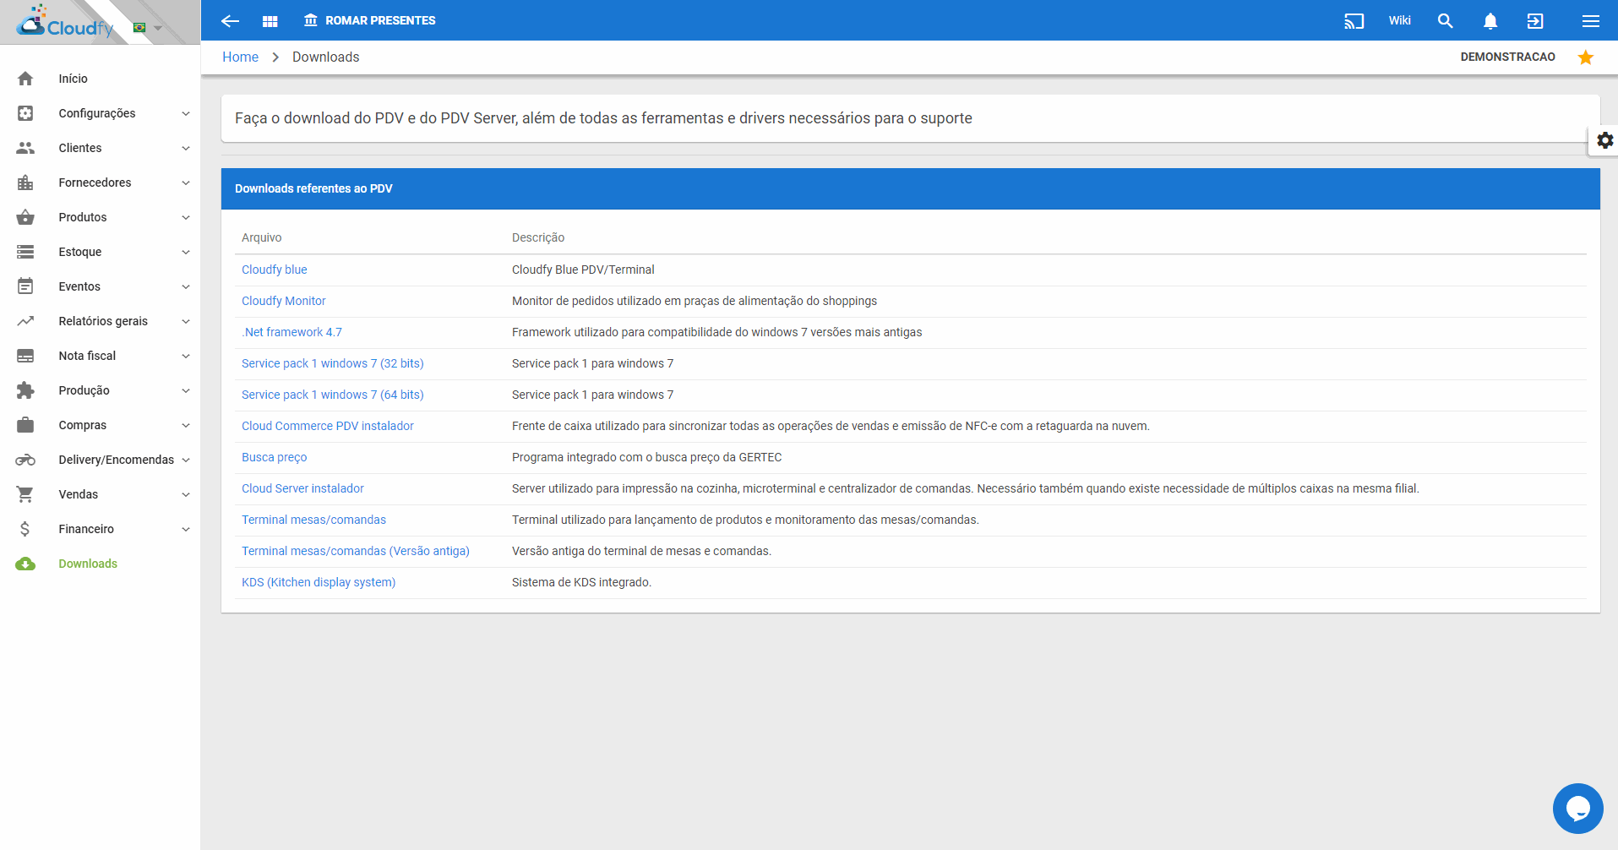Viewport: 1618px width, 850px height.
Task: Click the Cloudfy logo
Action: click(66, 23)
